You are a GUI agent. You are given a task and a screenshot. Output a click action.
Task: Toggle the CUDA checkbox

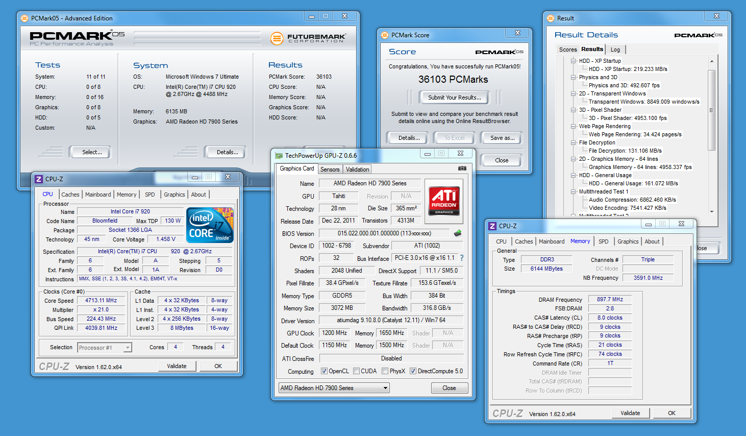click(x=356, y=371)
